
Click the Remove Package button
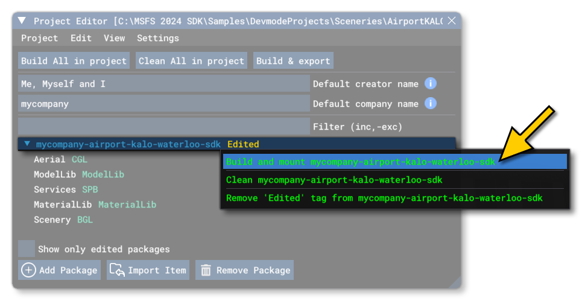point(245,270)
